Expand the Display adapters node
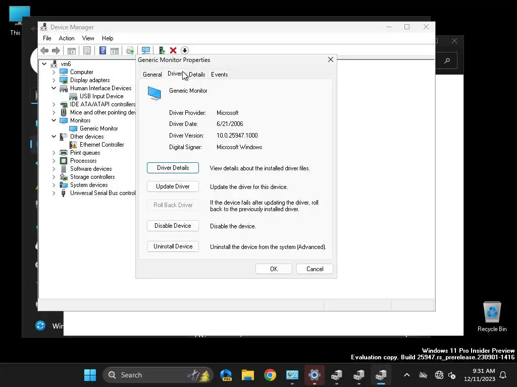 54,80
